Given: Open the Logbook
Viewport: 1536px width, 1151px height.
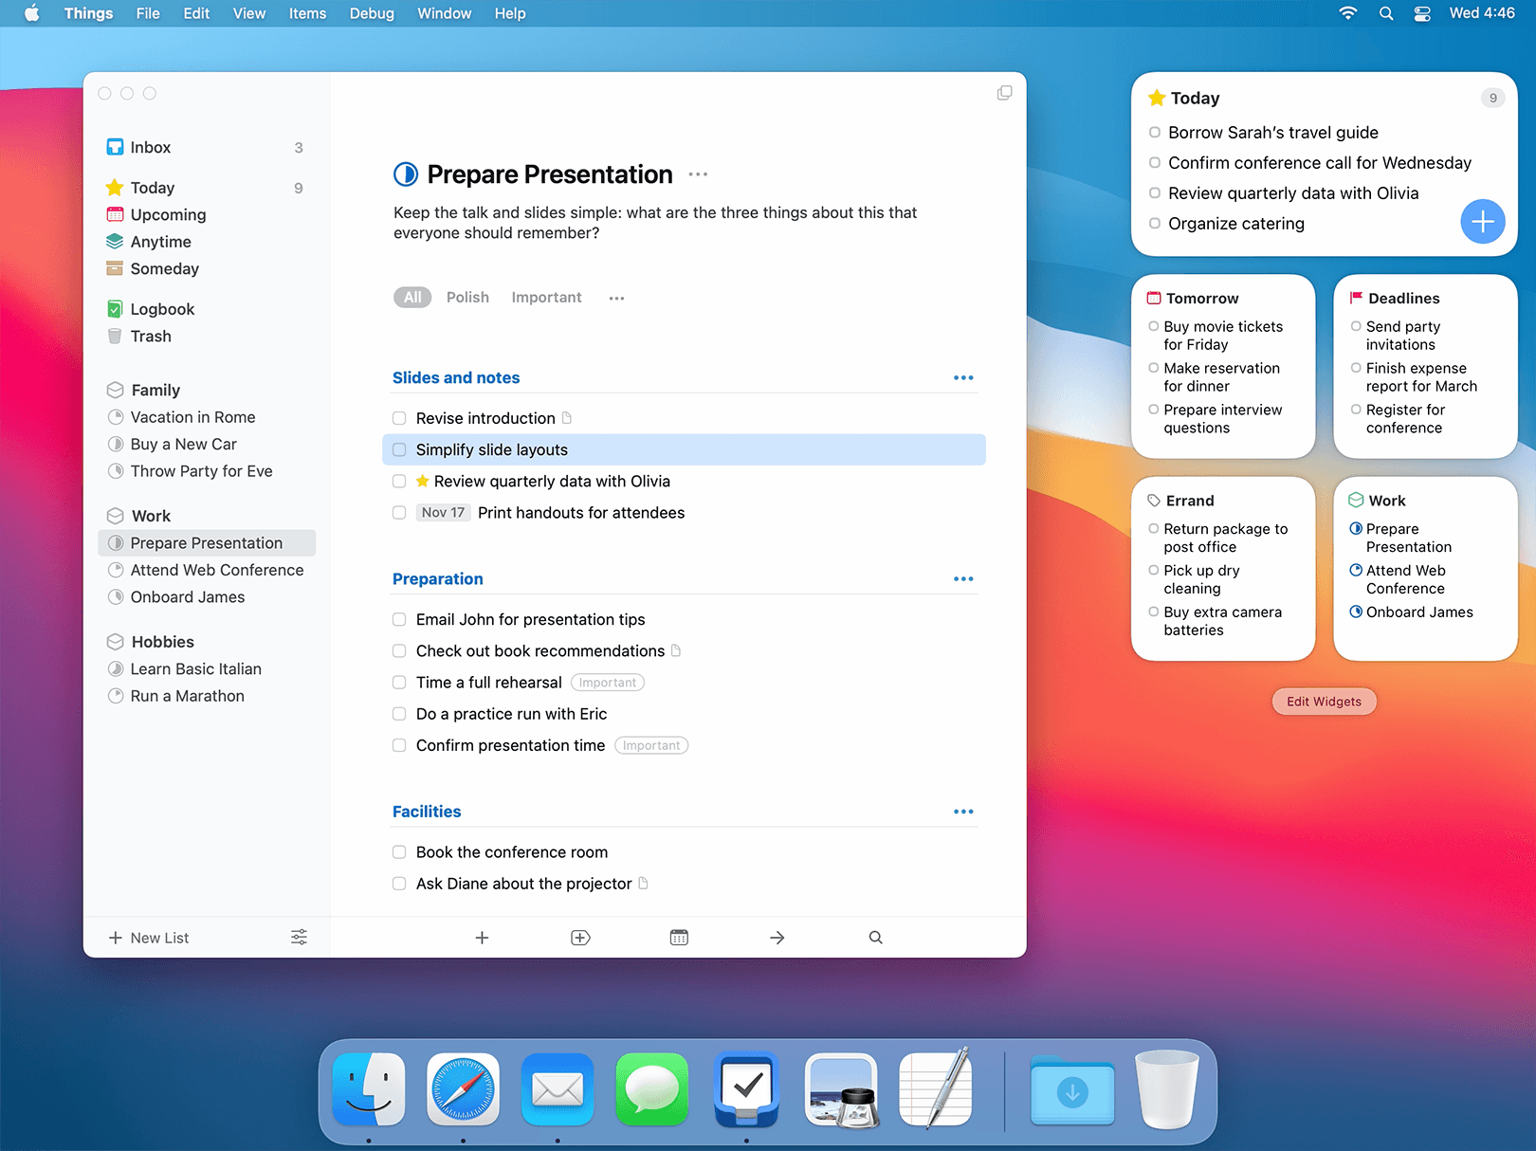Looking at the screenshot, I should [162, 308].
